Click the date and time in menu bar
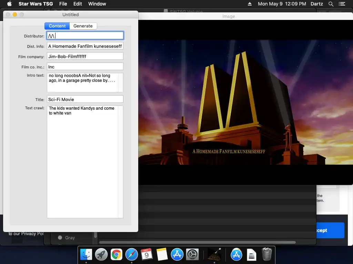353x264 pixels. tap(282, 4)
